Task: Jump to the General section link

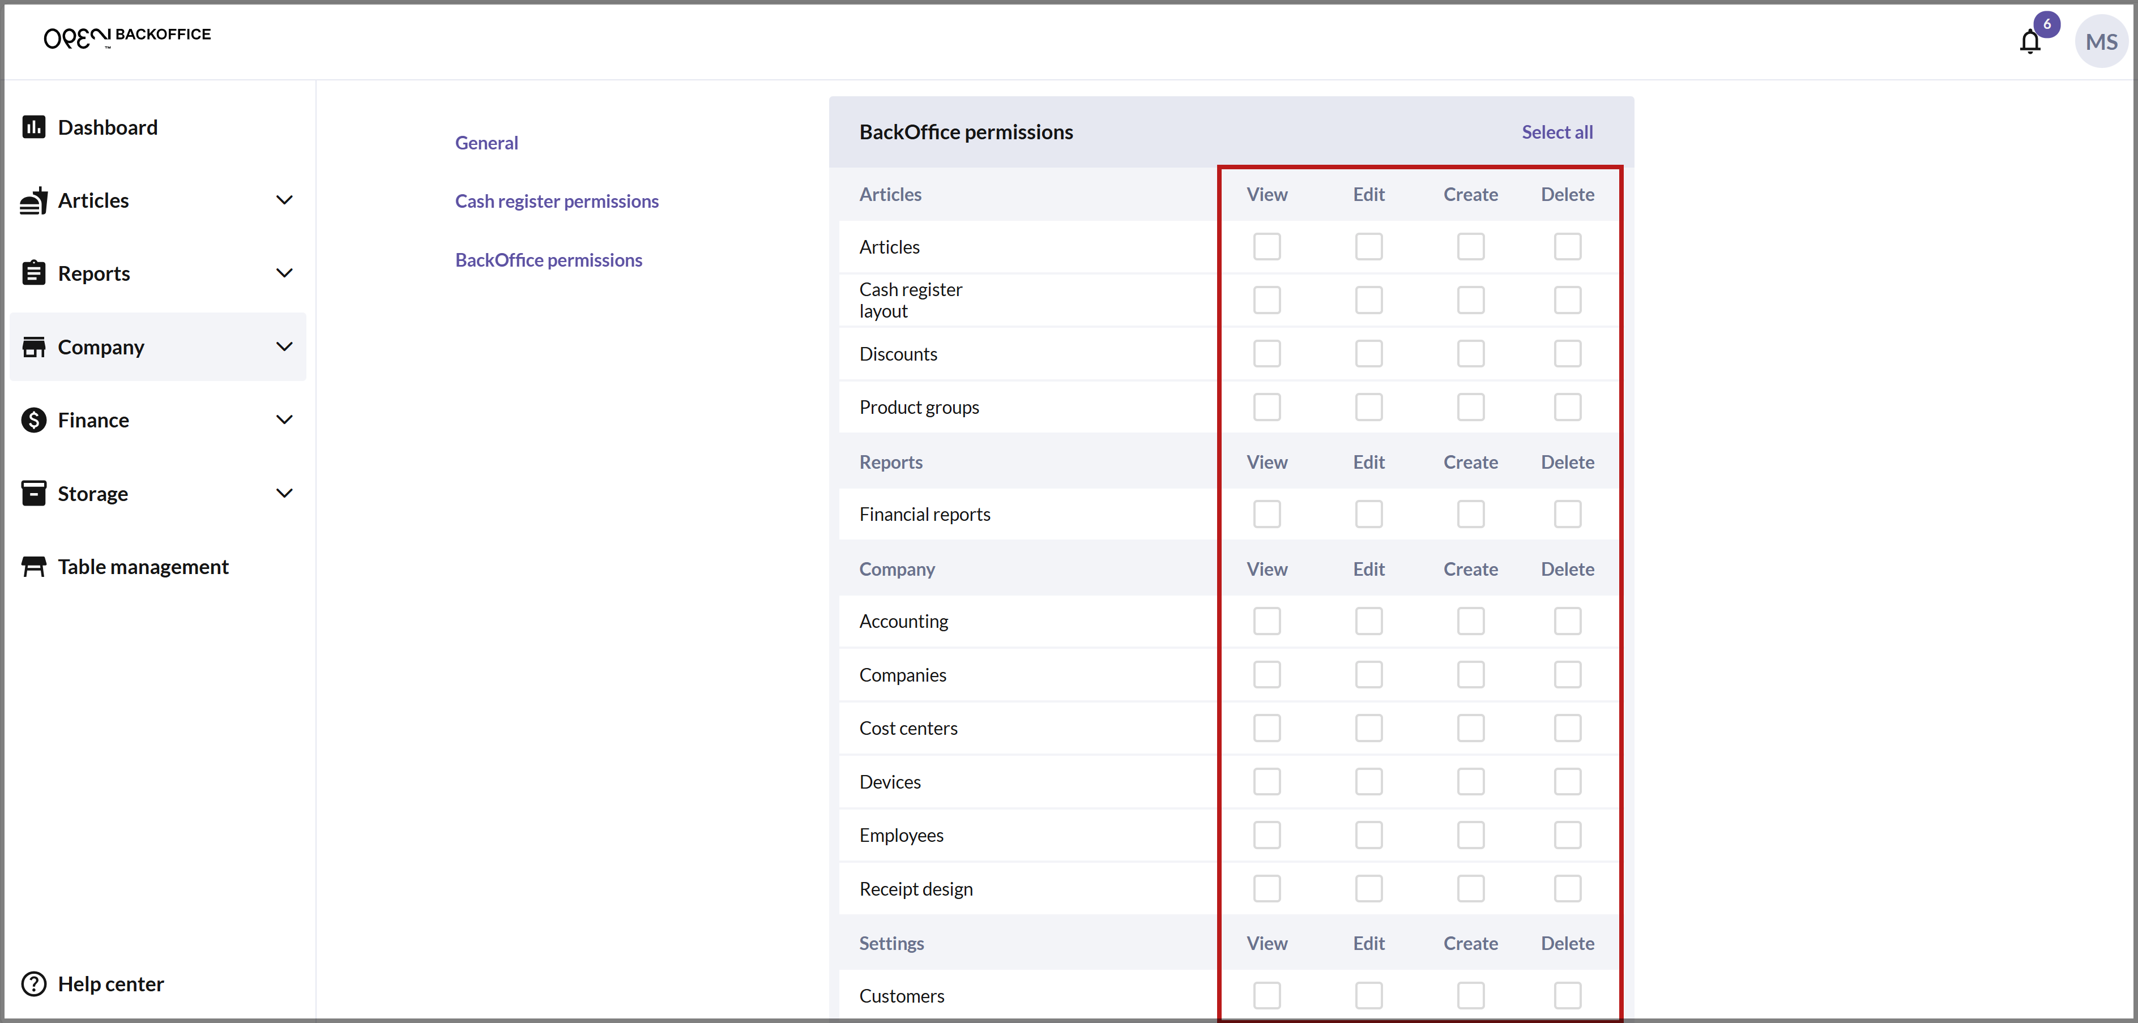Action: coord(487,143)
